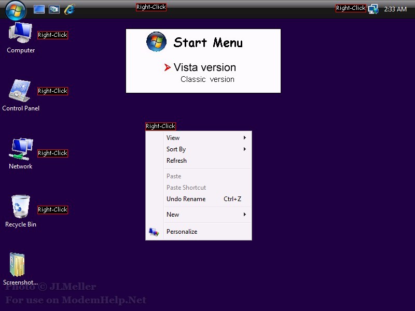
Task: Launch Internet Explorer from quick launch
Action: [x=70, y=9]
